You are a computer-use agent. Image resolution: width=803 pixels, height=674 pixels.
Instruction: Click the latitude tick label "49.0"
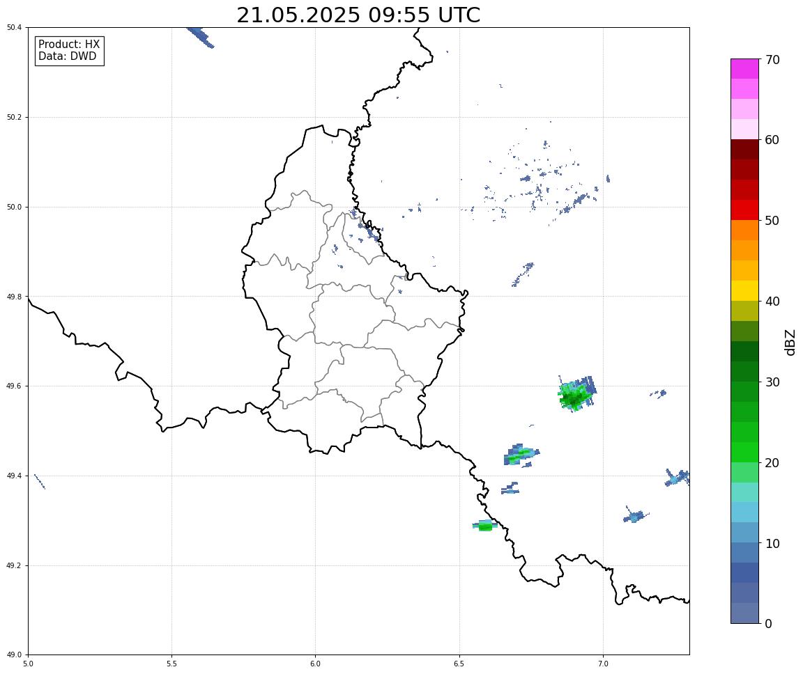click(15, 655)
